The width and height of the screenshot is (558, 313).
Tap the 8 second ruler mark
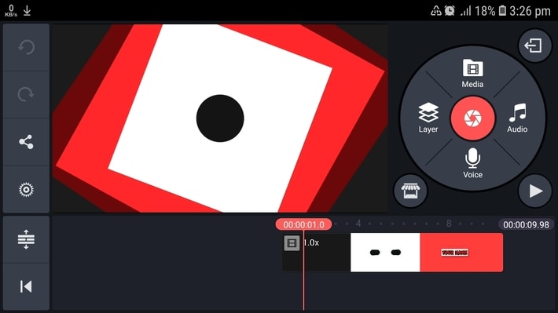click(x=449, y=224)
